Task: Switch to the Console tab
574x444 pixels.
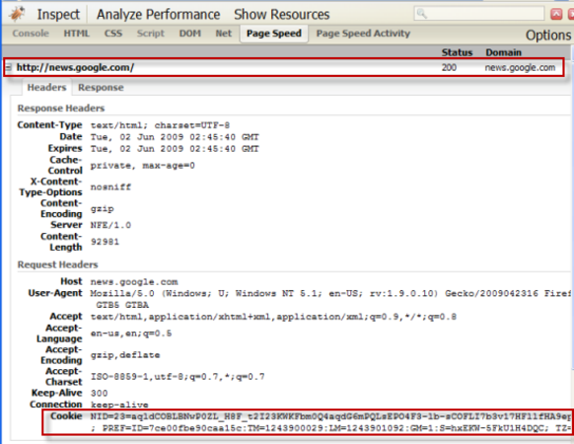Action: pos(31,34)
